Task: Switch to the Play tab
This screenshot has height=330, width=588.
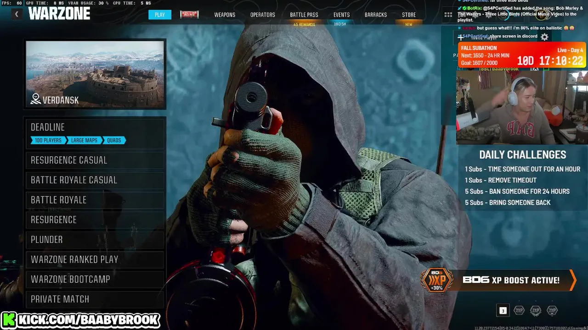Action: [x=160, y=15]
